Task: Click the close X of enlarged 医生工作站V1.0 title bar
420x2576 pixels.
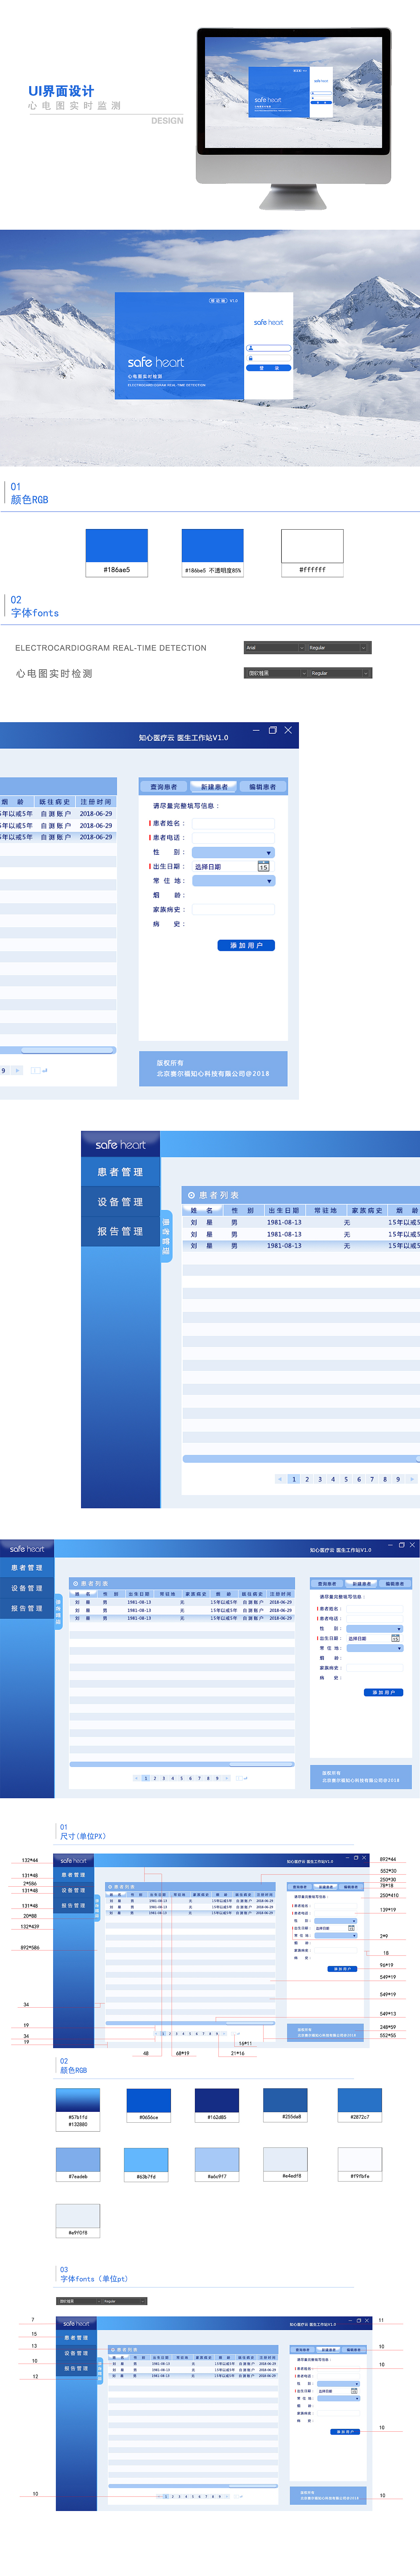Action: click(x=288, y=730)
